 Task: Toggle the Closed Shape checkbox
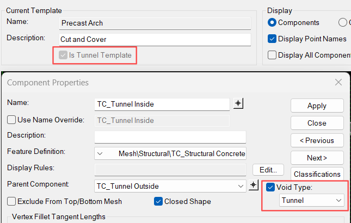pos(158,201)
